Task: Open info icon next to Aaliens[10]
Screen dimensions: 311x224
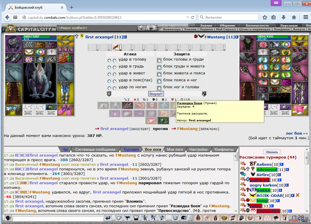Action: click(282, 164)
